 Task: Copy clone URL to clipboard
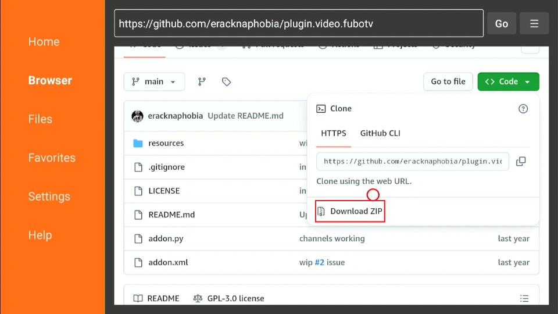click(521, 161)
